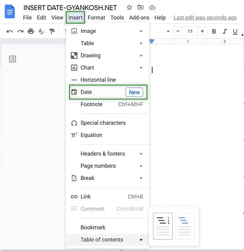Viewport: 244px width, 251px height.
Task: Choose Date from the Insert menu
Action: (x=108, y=92)
